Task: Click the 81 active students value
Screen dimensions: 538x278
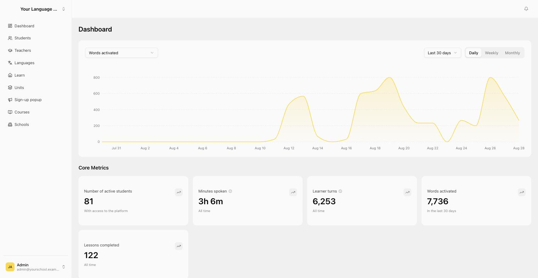Action: [x=89, y=201]
